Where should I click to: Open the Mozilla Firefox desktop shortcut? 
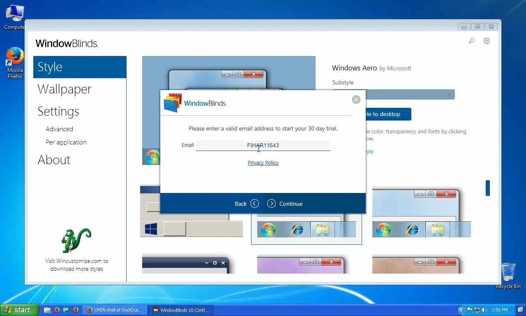pyautogui.click(x=15, y=63)
